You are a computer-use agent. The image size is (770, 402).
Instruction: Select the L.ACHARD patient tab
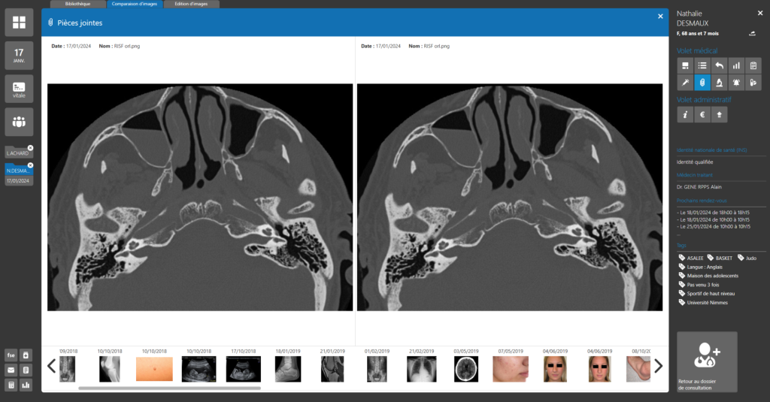click(17, 153)
